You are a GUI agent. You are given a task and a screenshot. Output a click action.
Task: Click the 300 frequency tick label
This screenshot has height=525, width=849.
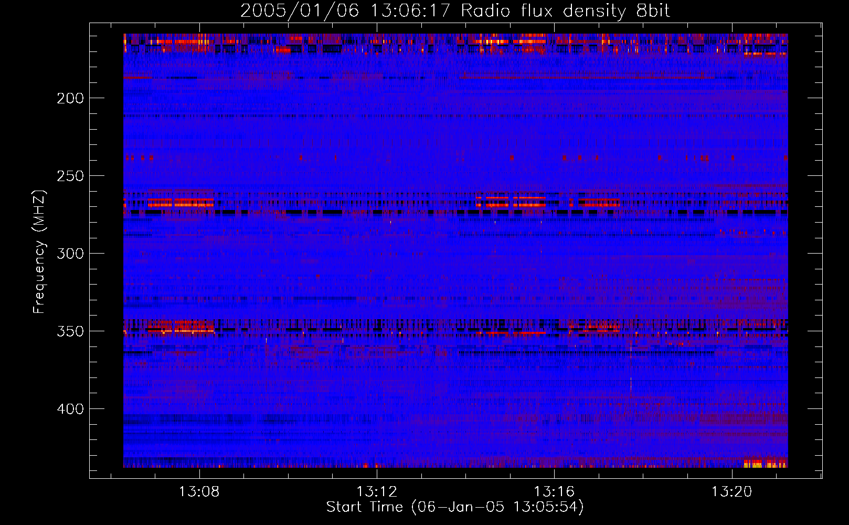pyautogui.click(x=70, y=254)
